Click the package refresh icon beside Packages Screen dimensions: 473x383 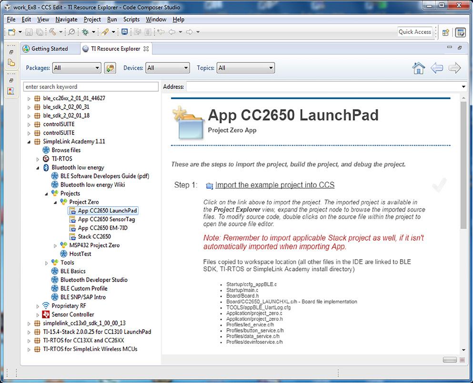(110, 68)
